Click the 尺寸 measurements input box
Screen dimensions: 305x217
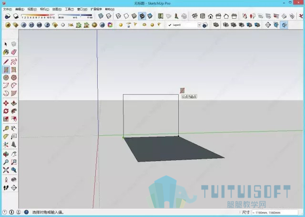274,213
